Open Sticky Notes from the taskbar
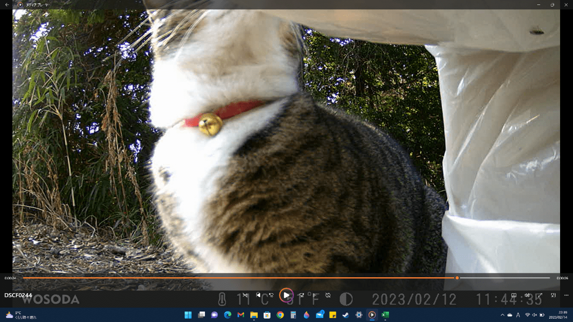Screen dimensions: 573x322 tap(333, 315)
